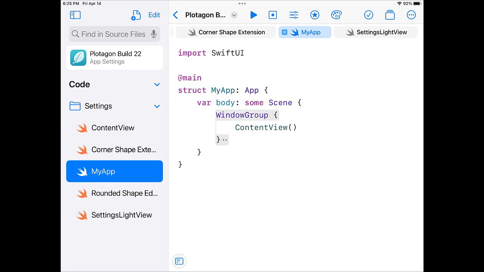Tap the stop/record square icon

(273, 15)
